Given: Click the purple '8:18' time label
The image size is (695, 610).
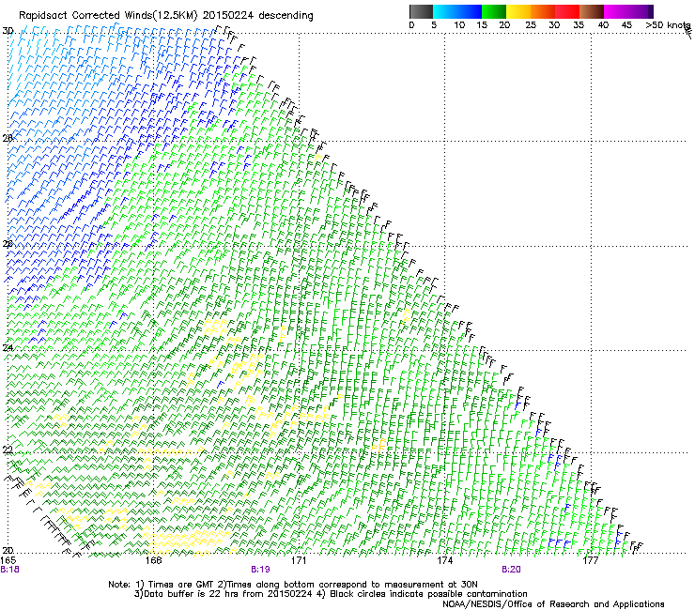Looking at the screenshot, I should click(9, 570).
